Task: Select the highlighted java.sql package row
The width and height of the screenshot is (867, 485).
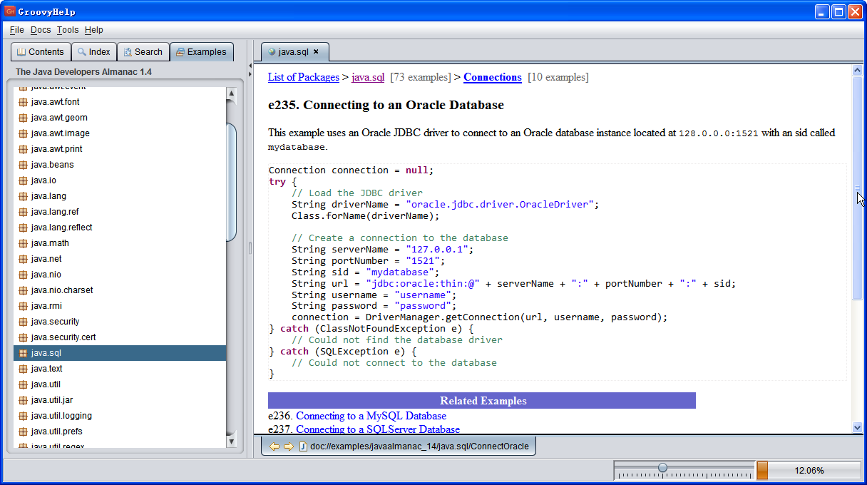Action: pyautogui.click(x=120, y=353)
